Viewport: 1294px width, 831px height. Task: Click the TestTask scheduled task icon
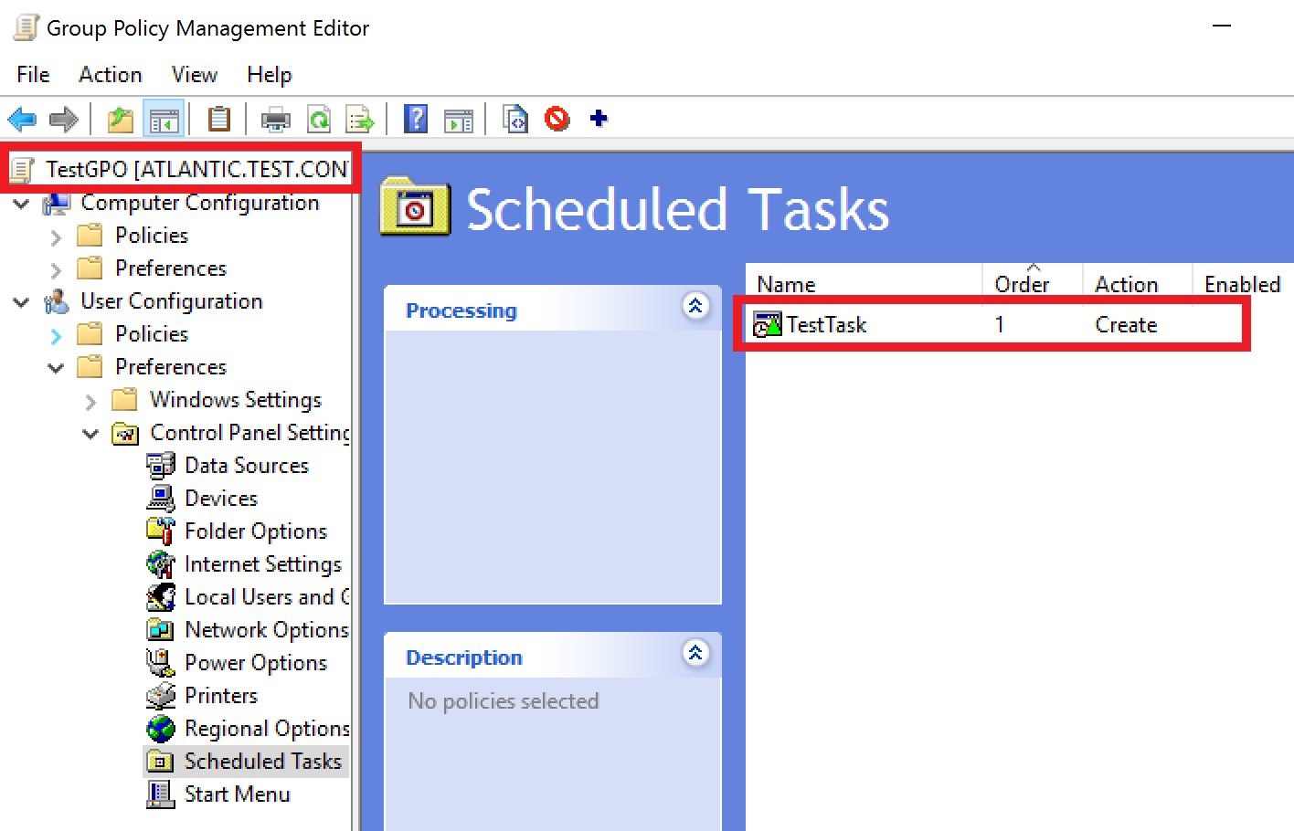click(x=768, y=324)
